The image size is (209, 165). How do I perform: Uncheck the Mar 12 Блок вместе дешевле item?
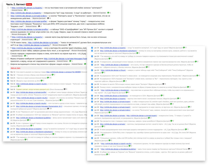(8, 72)
